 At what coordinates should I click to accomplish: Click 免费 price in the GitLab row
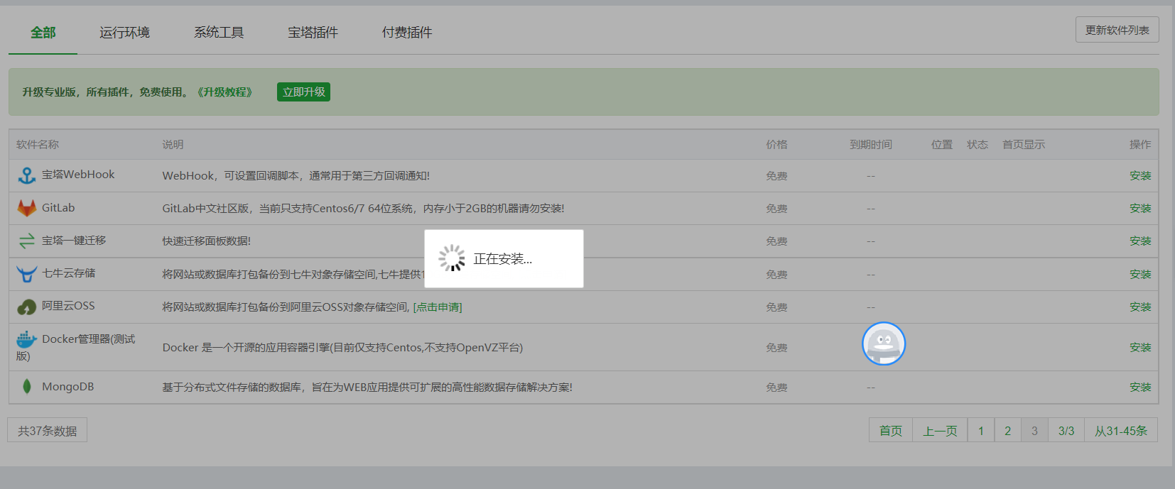(776, 209)
